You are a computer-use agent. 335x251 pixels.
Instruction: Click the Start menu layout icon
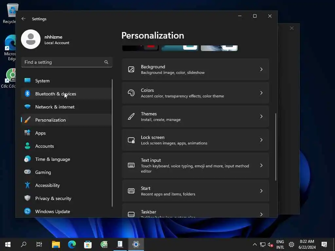(x=131, y=191)
